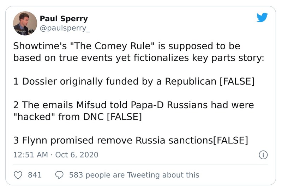
Task: Click the Oct 6, 2020 date
Action: (77, 155)
